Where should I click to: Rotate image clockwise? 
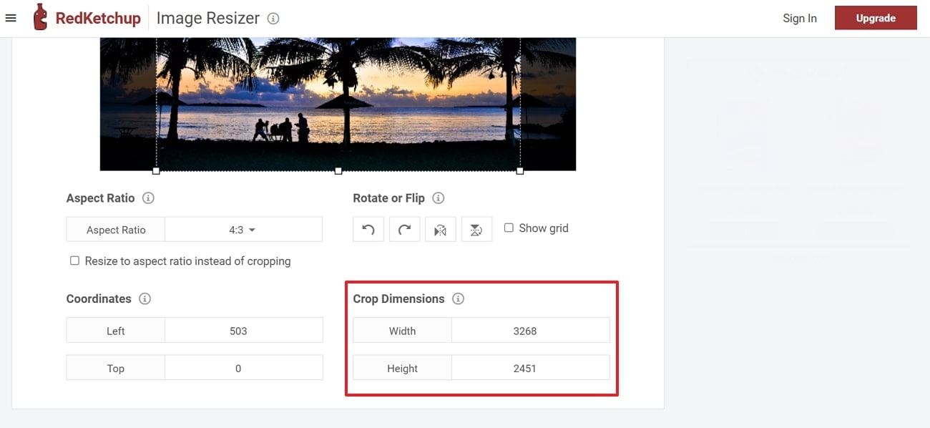(404, 230)
